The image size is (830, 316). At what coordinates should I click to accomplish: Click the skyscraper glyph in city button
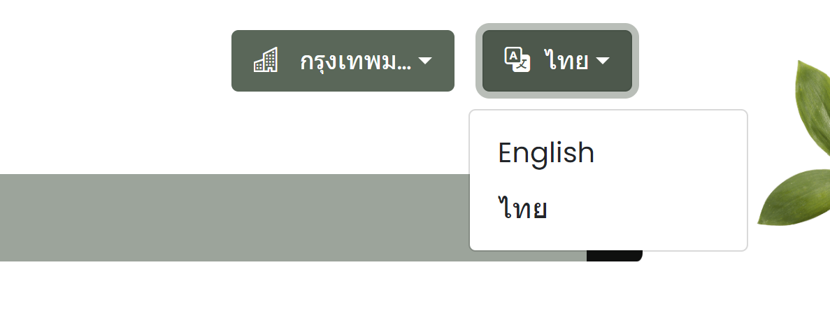click(x=266, y=60)
